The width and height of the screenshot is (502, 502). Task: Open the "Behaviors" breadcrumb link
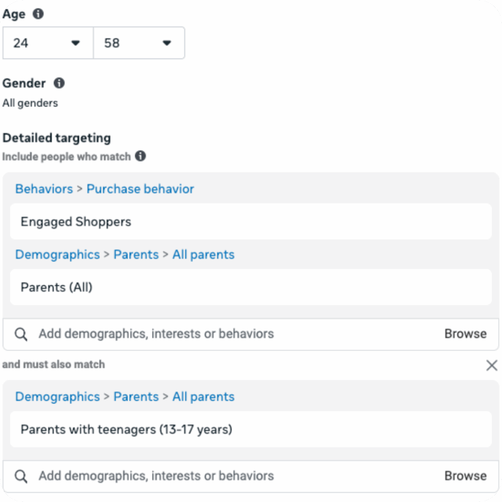coord(44,189)
